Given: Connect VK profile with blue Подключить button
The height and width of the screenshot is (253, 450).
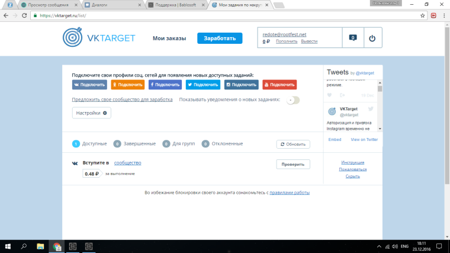Looking at the screenshot, I should click(x=90, y=85).
